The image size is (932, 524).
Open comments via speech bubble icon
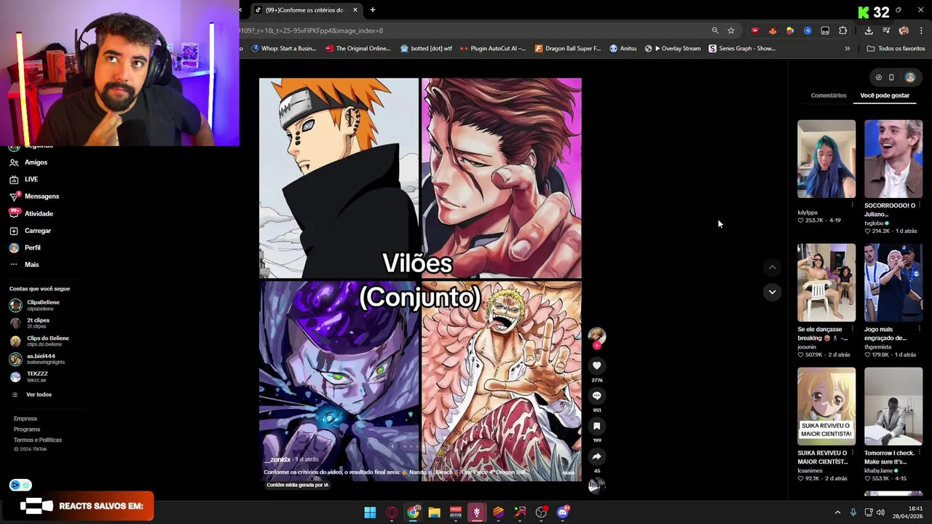pyautogui.click(x=596, y=396)
